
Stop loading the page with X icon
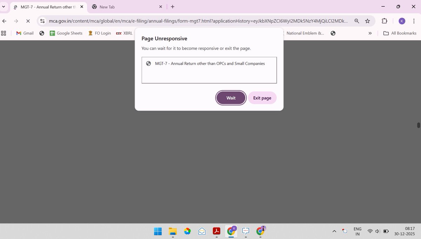coord(28,21)
